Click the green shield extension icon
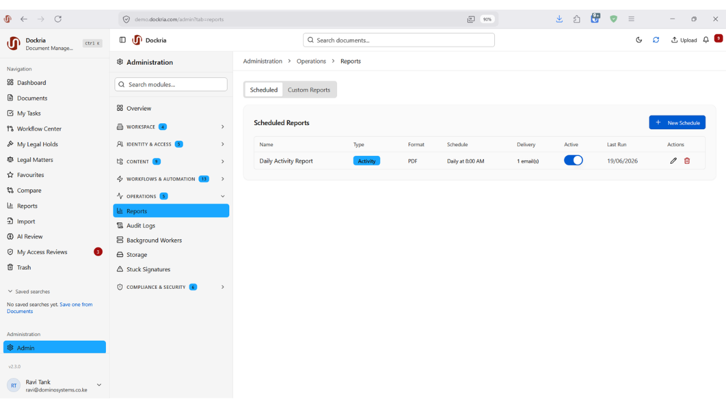The width and height of the screenshot is (726, 408). pyautogui.click(x=613, y=19)
